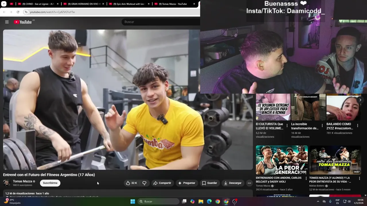Open more actions three-dot menu below video

point(249,183)
